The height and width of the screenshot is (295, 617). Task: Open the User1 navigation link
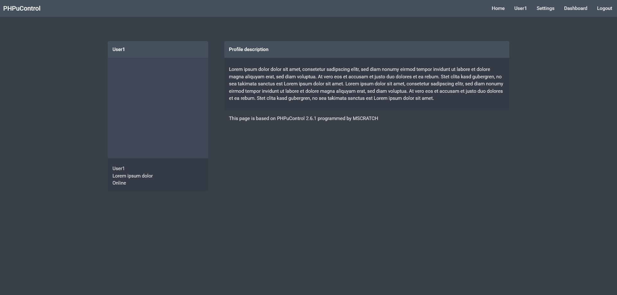pyautogui.click(x=520, y=8)
